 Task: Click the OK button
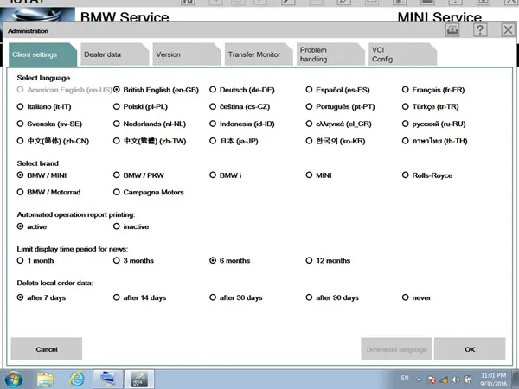pos(470,349)
